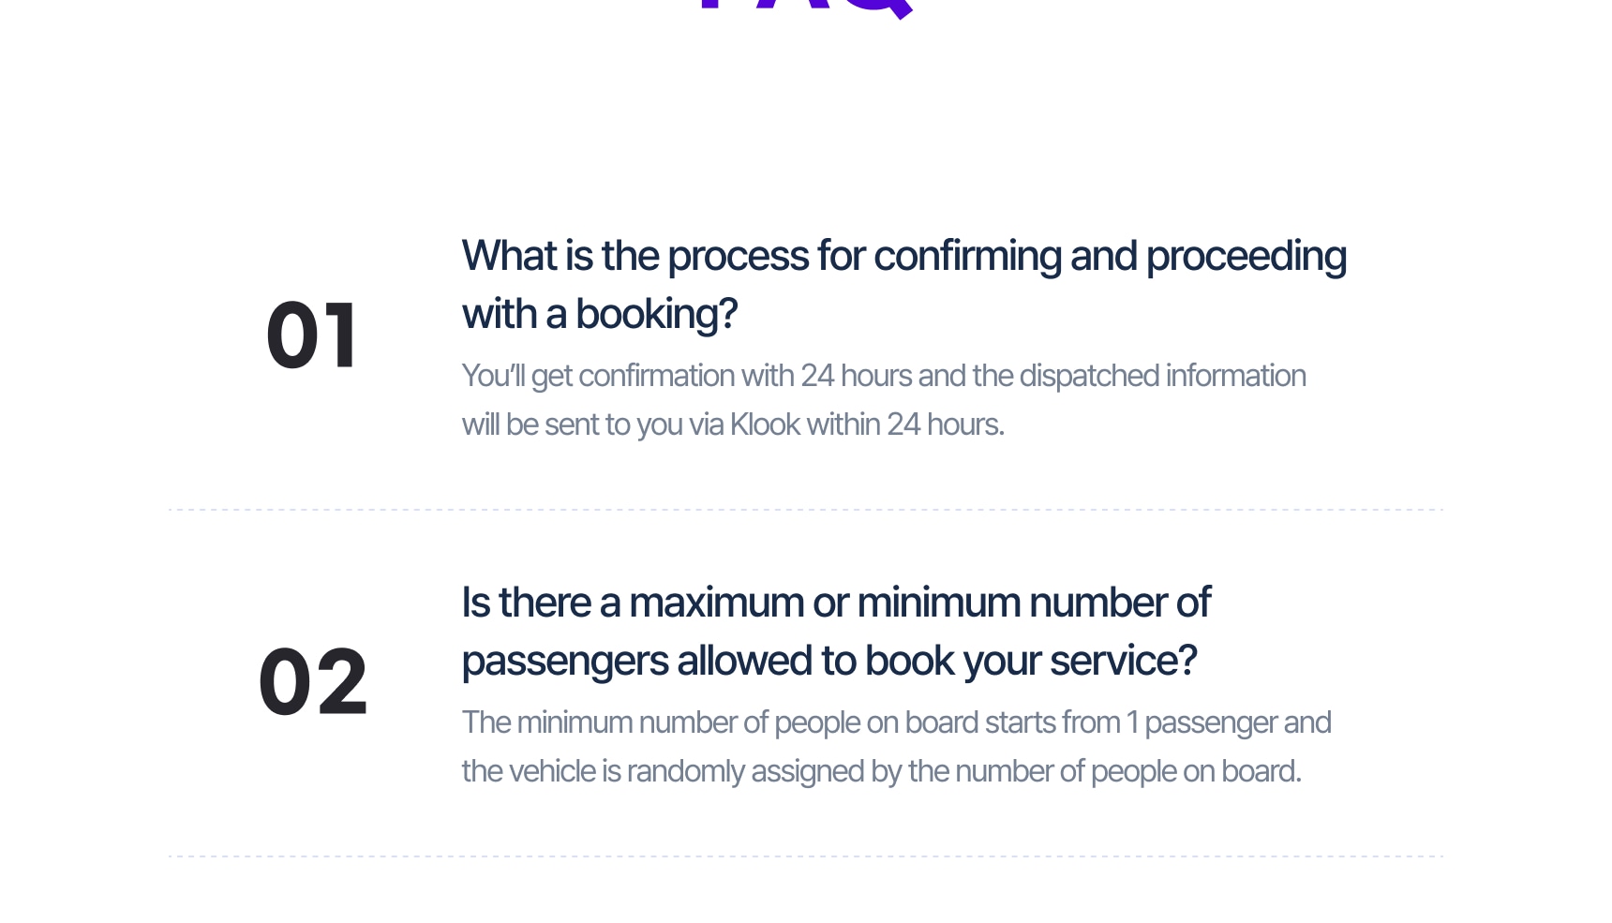
Task: Click 'passengers allowed to book your service?' line
Action: (x=829, y=661)
